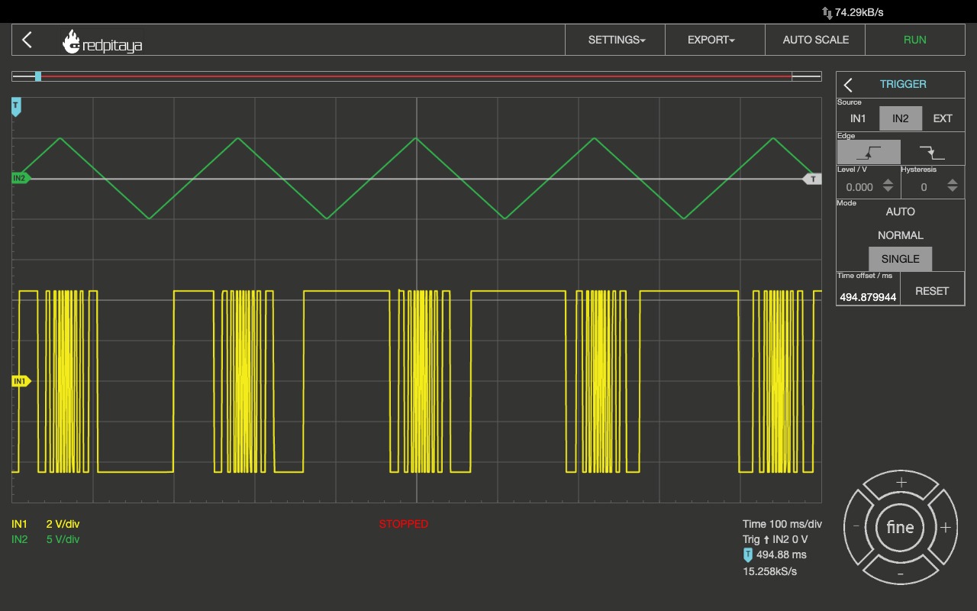Switch trigger mode to AUTO
This screenshot has width=977, height=611.
(900, 212)
